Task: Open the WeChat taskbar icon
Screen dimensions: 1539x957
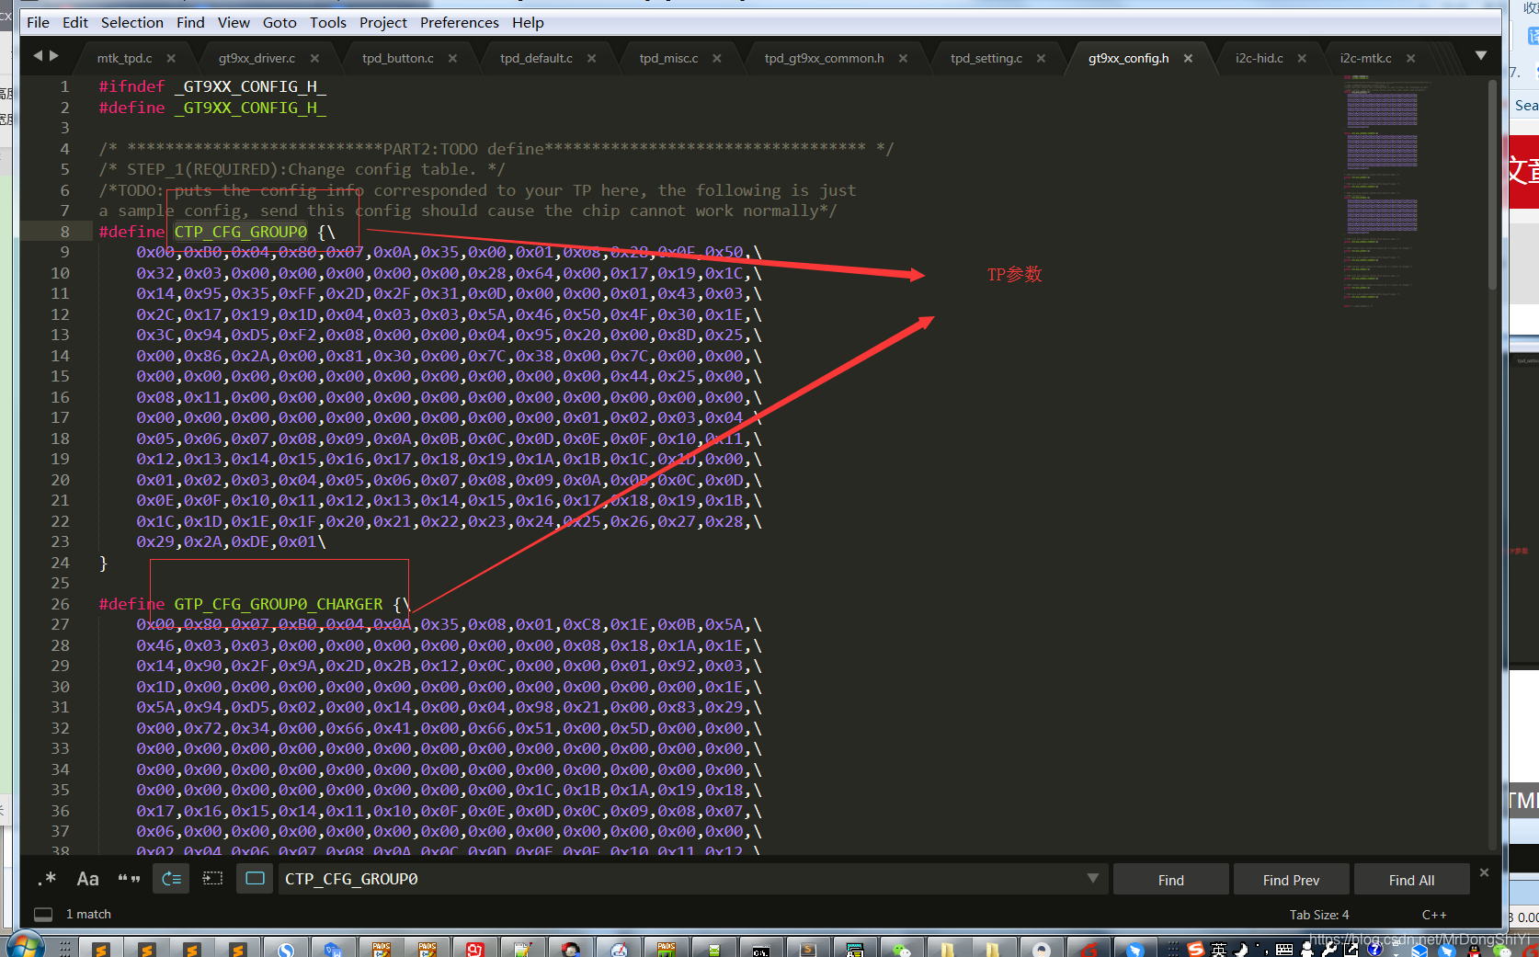Action: click(x=902, y=948)
